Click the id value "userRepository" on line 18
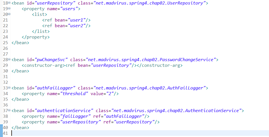Image resolution: width=269 pixels, height=137 pixels. (x=55, y=3)
